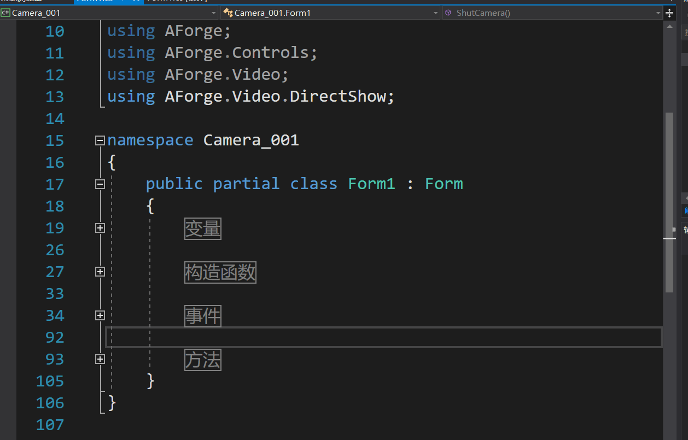Place cursor in empty line 92
Screen dimensions: 688x440
coord(383,337)
